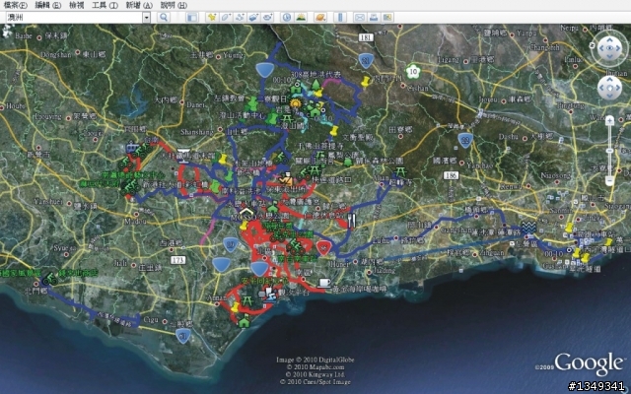
Task: Click the picnic table icon near 超峰寺
Action: click(x=400, y=172)
